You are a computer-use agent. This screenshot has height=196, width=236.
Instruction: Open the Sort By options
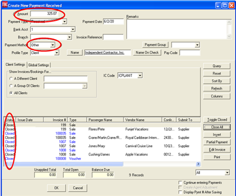coord(217,81)
